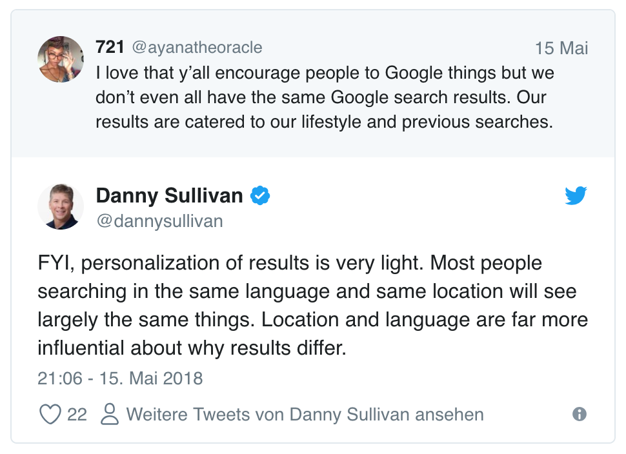Screen dimensions: 626x454
Task: Click the quoted line starting "I love that y'all"
Action: [325, 73]
